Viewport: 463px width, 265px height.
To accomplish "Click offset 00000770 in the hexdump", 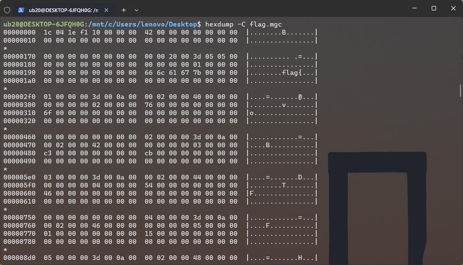I will pyautogui.click(x=20, y=233).
